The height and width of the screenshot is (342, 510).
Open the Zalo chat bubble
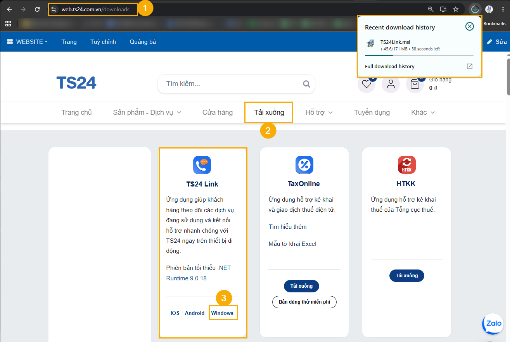pyautogui.click(x=493, y=323)
